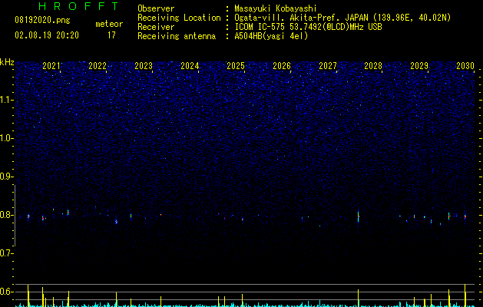Click the "Receiving antenna" field label
483x307 pixels.
pos(177,36)
